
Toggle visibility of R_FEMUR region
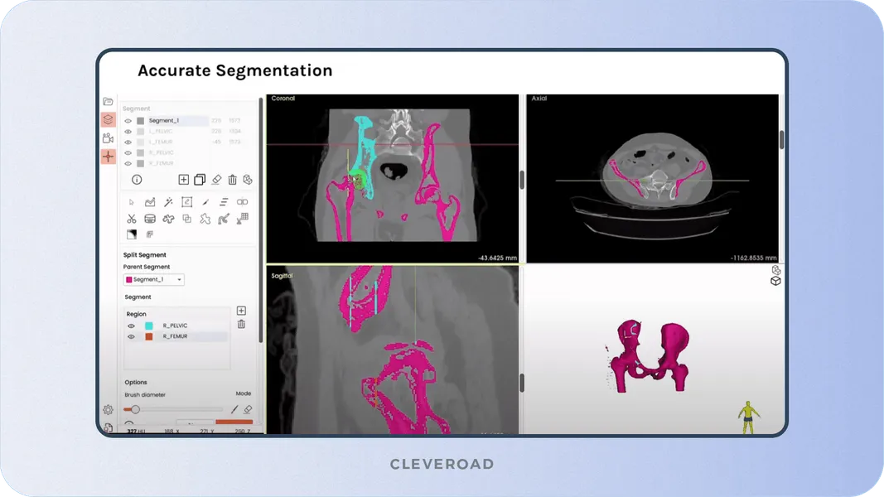[x=130, y=337]
